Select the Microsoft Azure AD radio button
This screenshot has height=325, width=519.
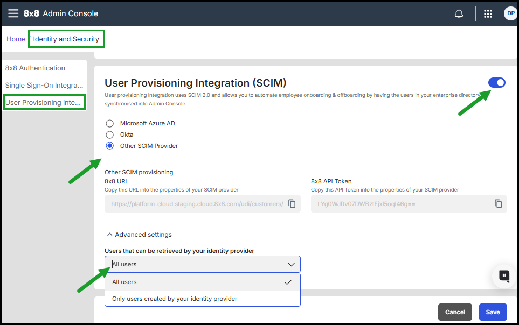pos(110,123)
